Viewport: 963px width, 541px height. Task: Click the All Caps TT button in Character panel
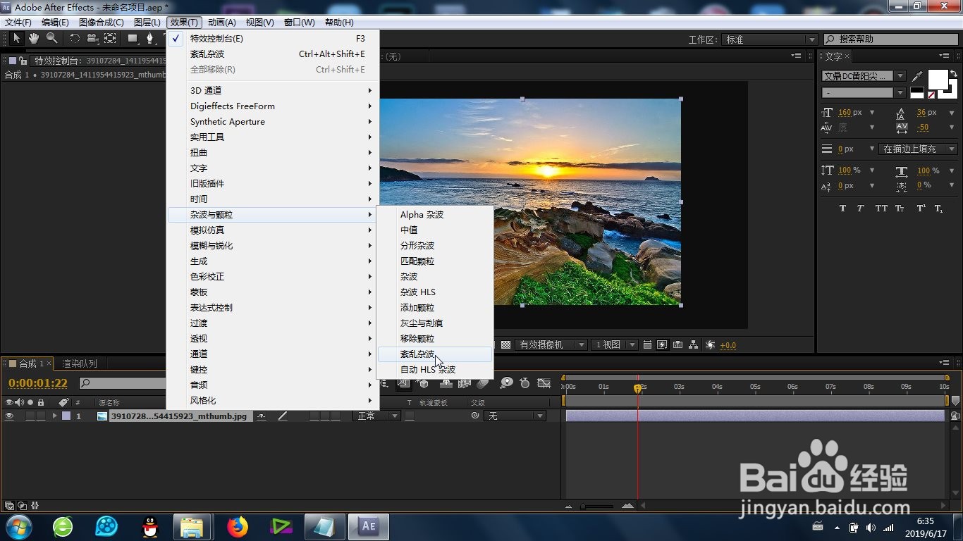pos(881,208)
